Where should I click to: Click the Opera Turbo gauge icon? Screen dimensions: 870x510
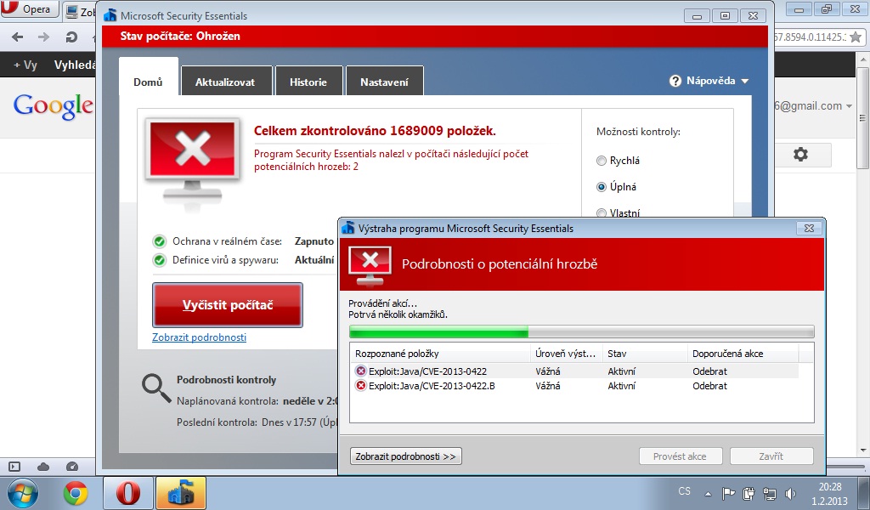72,467
